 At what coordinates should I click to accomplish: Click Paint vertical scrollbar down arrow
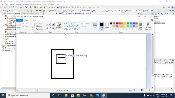click(153, 88)
